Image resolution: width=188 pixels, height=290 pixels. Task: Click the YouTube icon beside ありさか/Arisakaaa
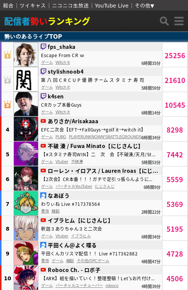(x=43, y=121)
